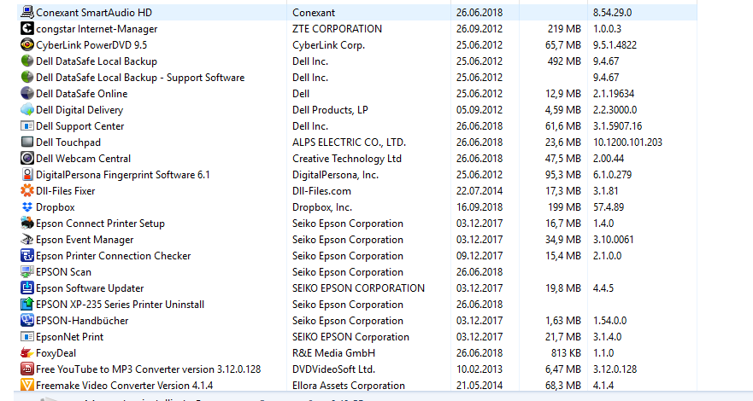The image size is (753, 401).
Task: Select the Dell Touchpad program name
Action: click(68, 142)
